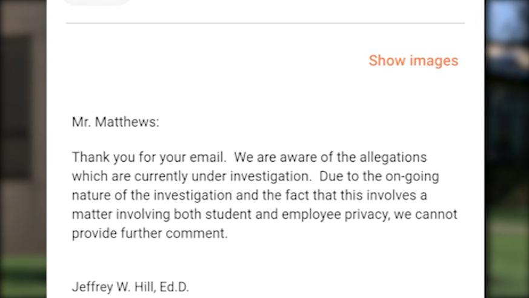Click the blurred background left of the email

(x=23, y=149)
